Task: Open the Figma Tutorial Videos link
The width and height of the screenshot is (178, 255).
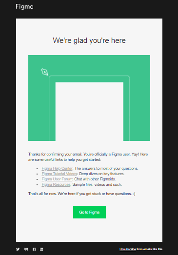Action: 59,174
